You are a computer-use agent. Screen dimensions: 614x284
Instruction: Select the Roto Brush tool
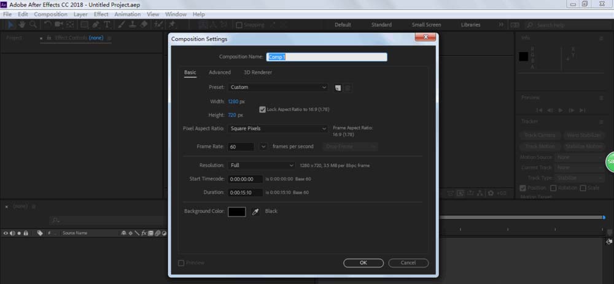tap(158, 25)
